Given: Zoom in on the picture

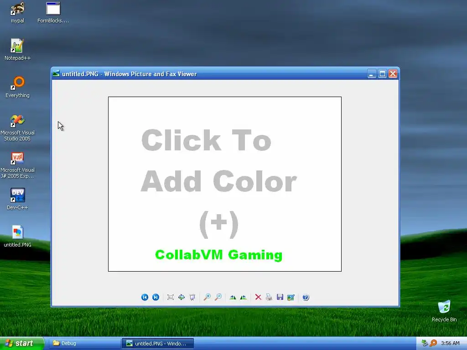Looking at the screenshot, I should coord(207,297).
